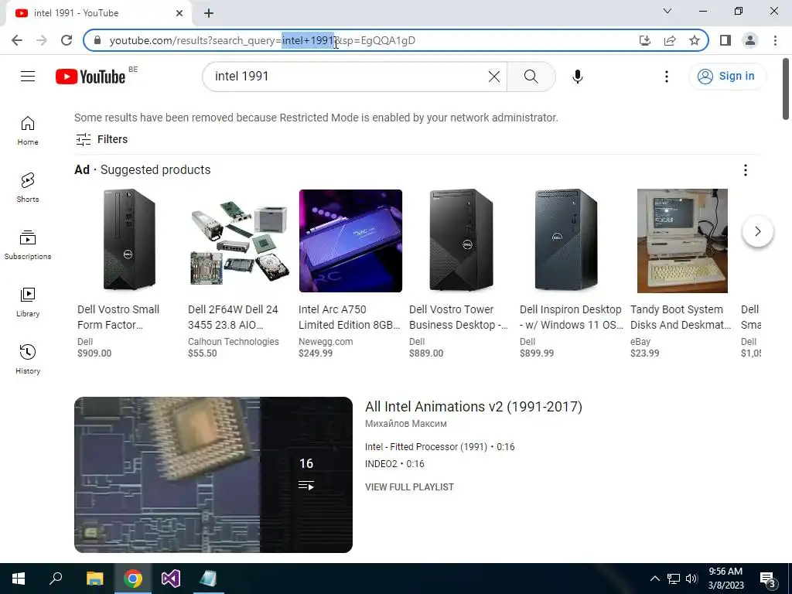Go back with browser back arrow
The width and height of the screenshot is (792, 594).
pos(17,40)
